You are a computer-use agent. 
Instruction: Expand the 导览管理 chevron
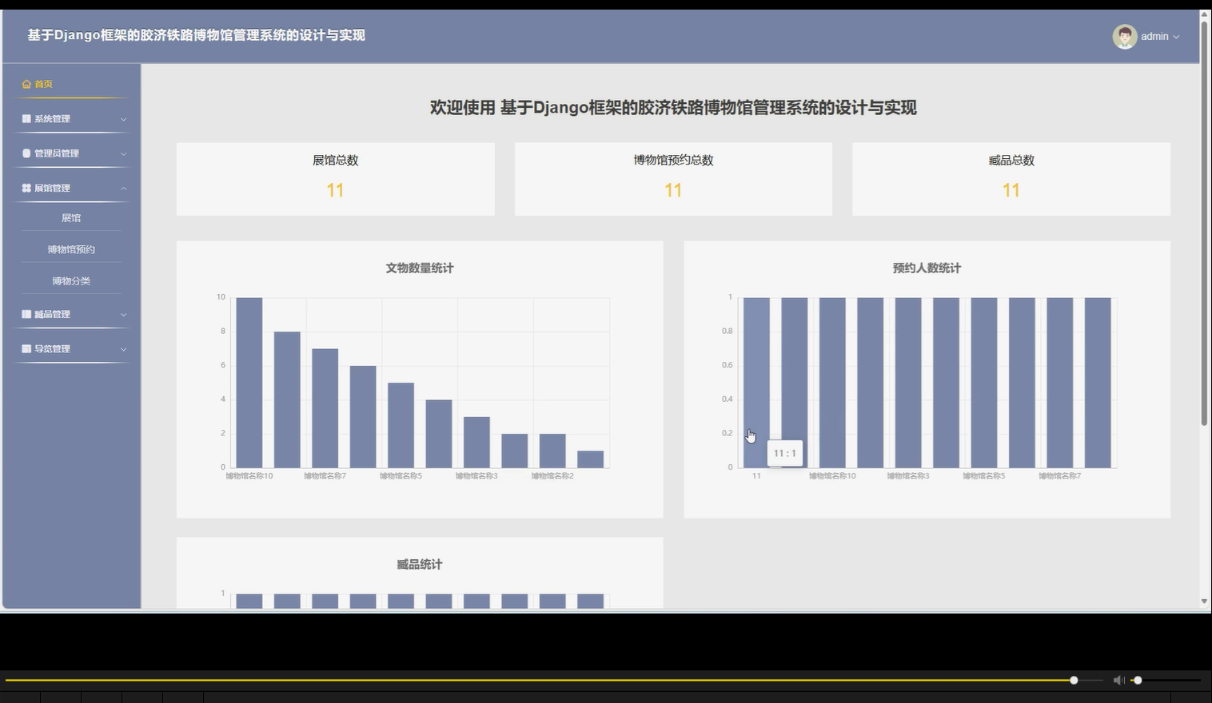[123, 349]
